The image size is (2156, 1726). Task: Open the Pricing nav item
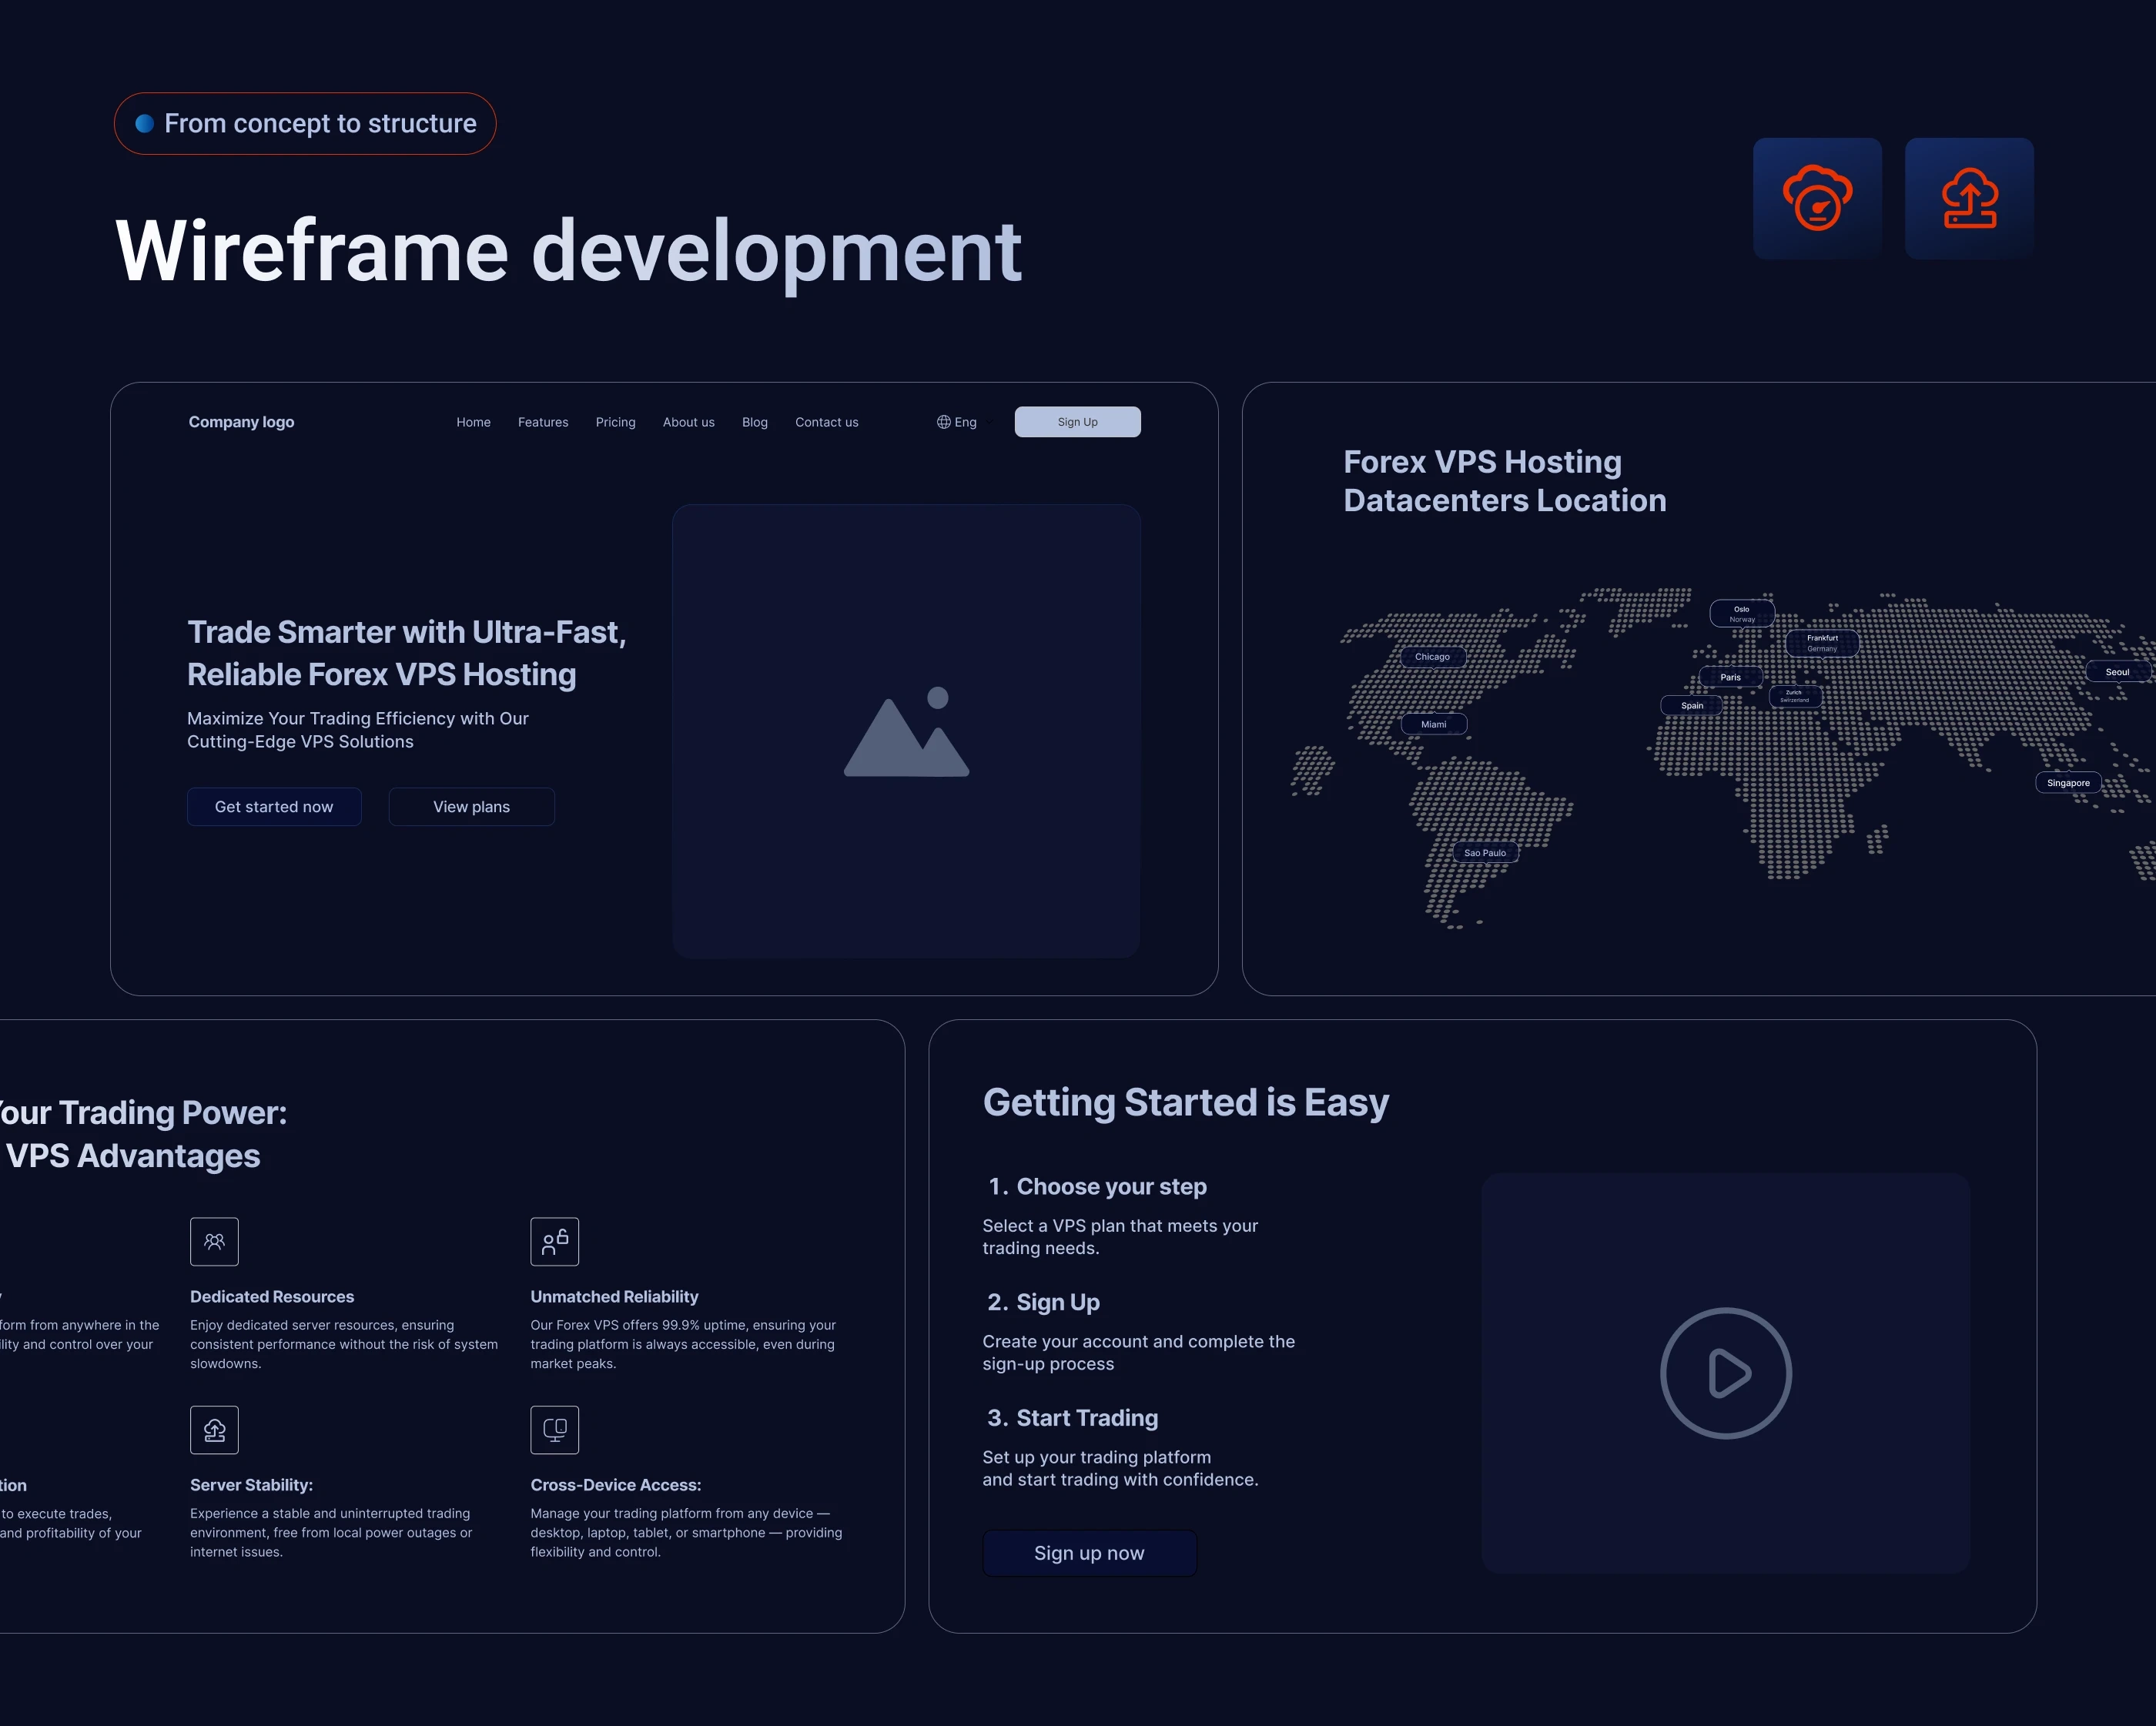click(x=615, y=422)
